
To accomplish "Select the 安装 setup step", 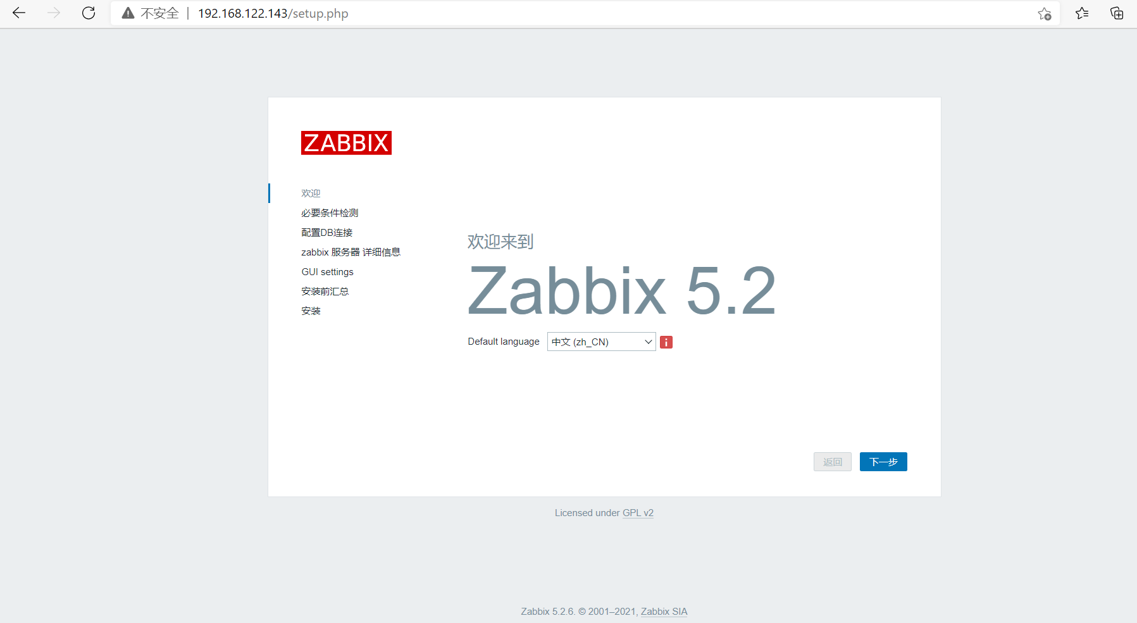I will click(x=311, y=311).
